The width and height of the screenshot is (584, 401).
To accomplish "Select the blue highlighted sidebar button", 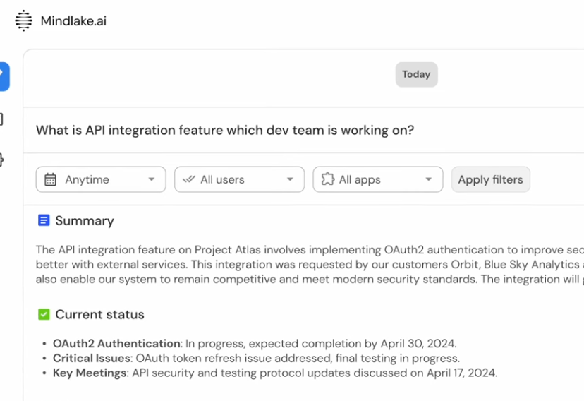I will pyautogui.click(x=4, y=76).
